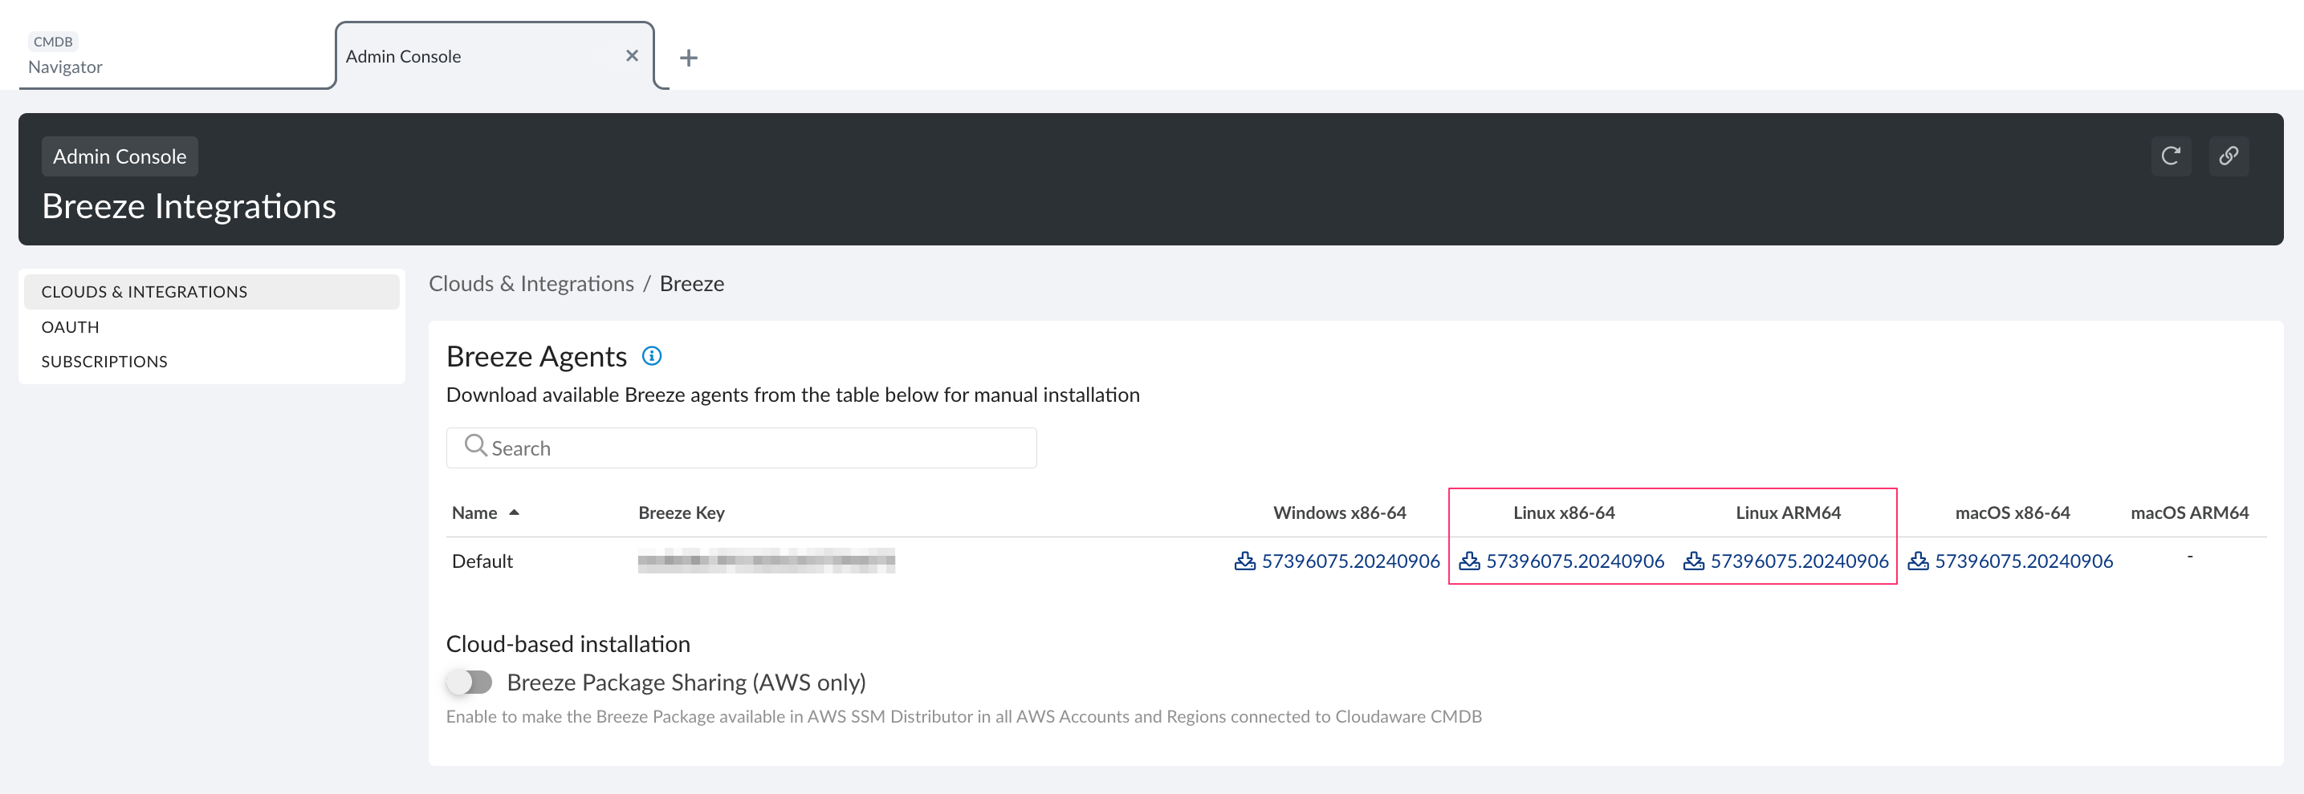Select the Default agent row
This screenshot has width=2304, height=794.
click(x=483, y=561)
